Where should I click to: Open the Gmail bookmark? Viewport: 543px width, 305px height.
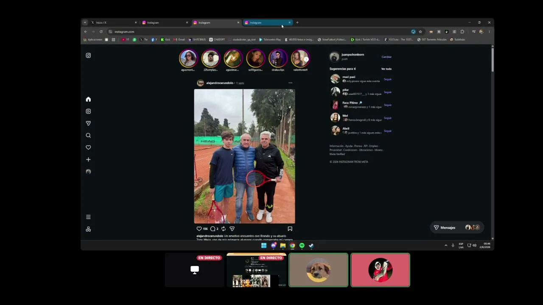179,39
